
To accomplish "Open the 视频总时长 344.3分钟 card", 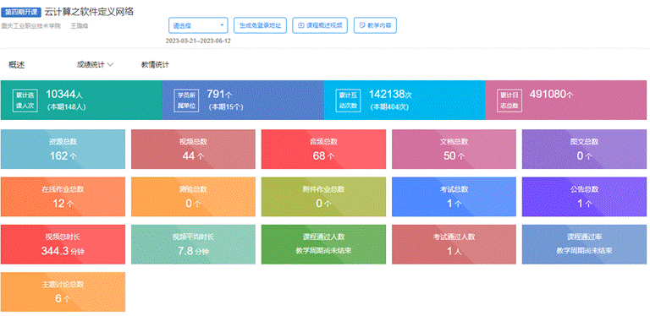I will pos(63,244).
